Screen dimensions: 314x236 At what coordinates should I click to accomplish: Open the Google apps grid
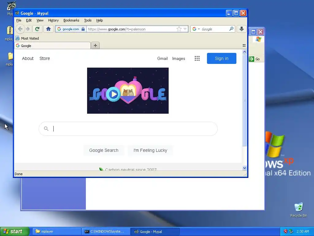pyautogui.click(x=197, y=58)
